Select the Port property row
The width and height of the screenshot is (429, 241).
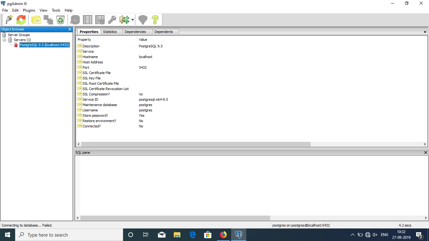click(x=251, y=67)
